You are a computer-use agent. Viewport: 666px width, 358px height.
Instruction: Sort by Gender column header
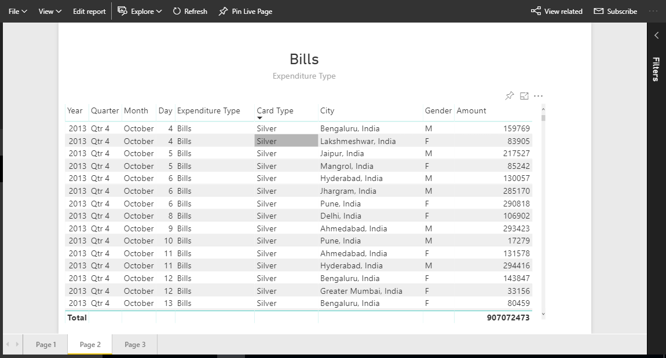click(438, 110)
